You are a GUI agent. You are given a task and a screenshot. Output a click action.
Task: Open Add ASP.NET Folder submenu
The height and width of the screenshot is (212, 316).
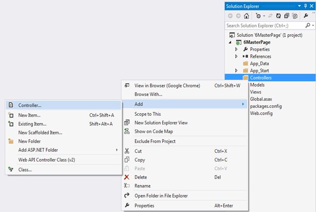click(64, 150)
